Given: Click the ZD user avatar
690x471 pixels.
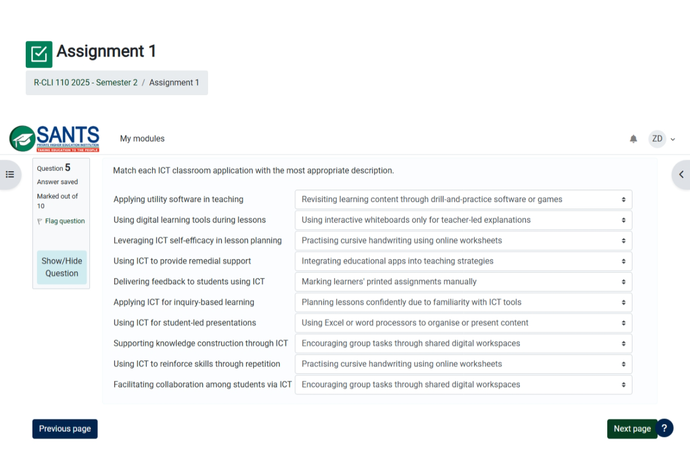Looking at the screenshot, I should point(657,139).
